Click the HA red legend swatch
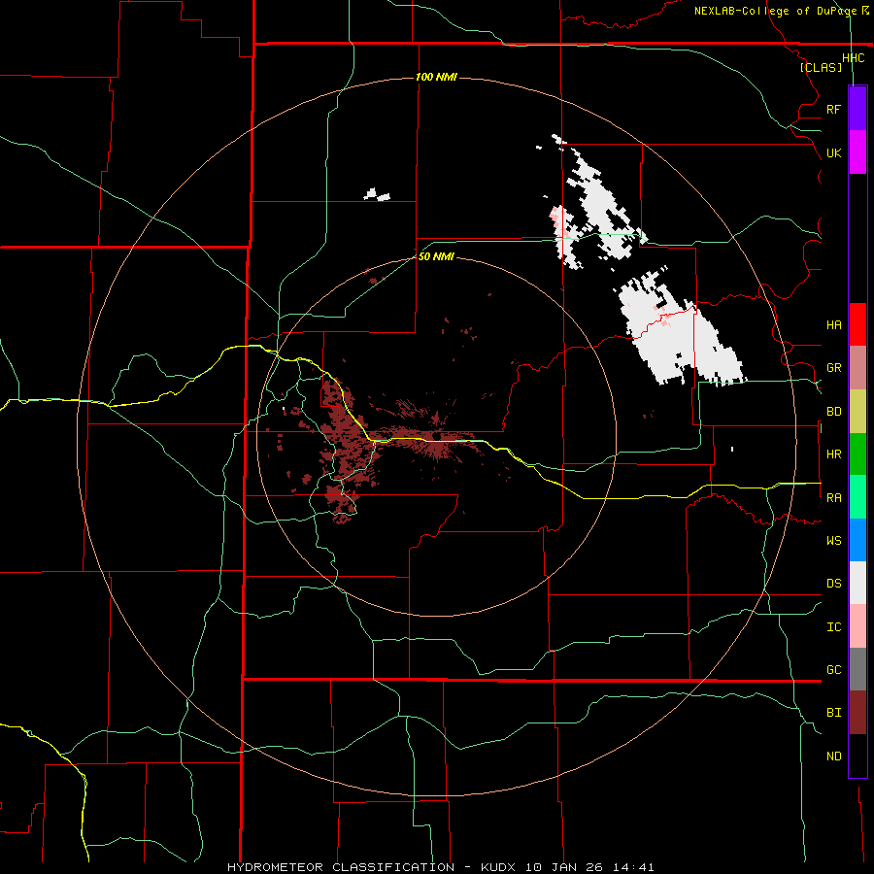The image size is (874, 874). tap(857, 324)
